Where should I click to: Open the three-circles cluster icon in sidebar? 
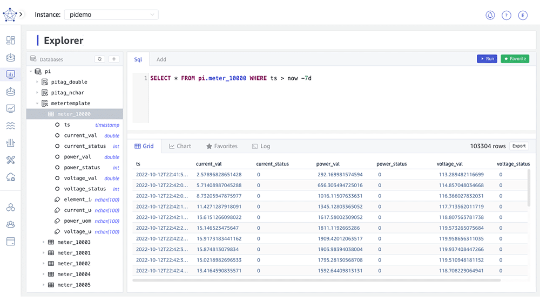coord(11,207)
